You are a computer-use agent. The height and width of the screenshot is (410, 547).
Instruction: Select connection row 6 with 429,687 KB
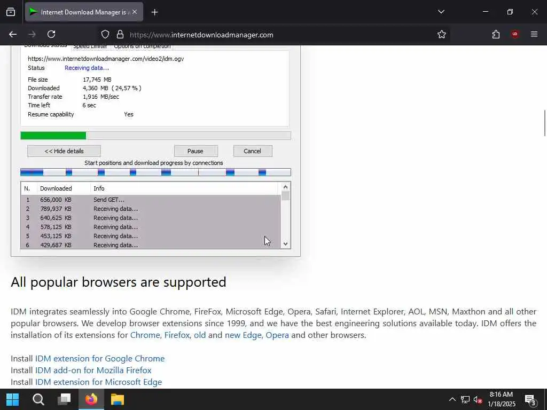coord(151,245)
